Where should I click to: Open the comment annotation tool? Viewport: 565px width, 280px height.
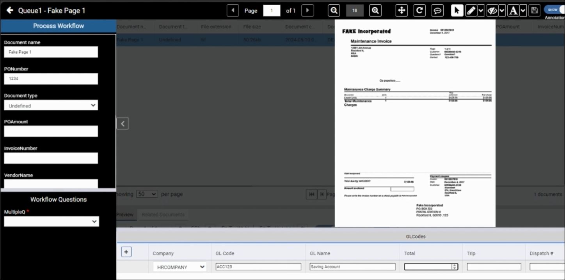pos(438,11)
